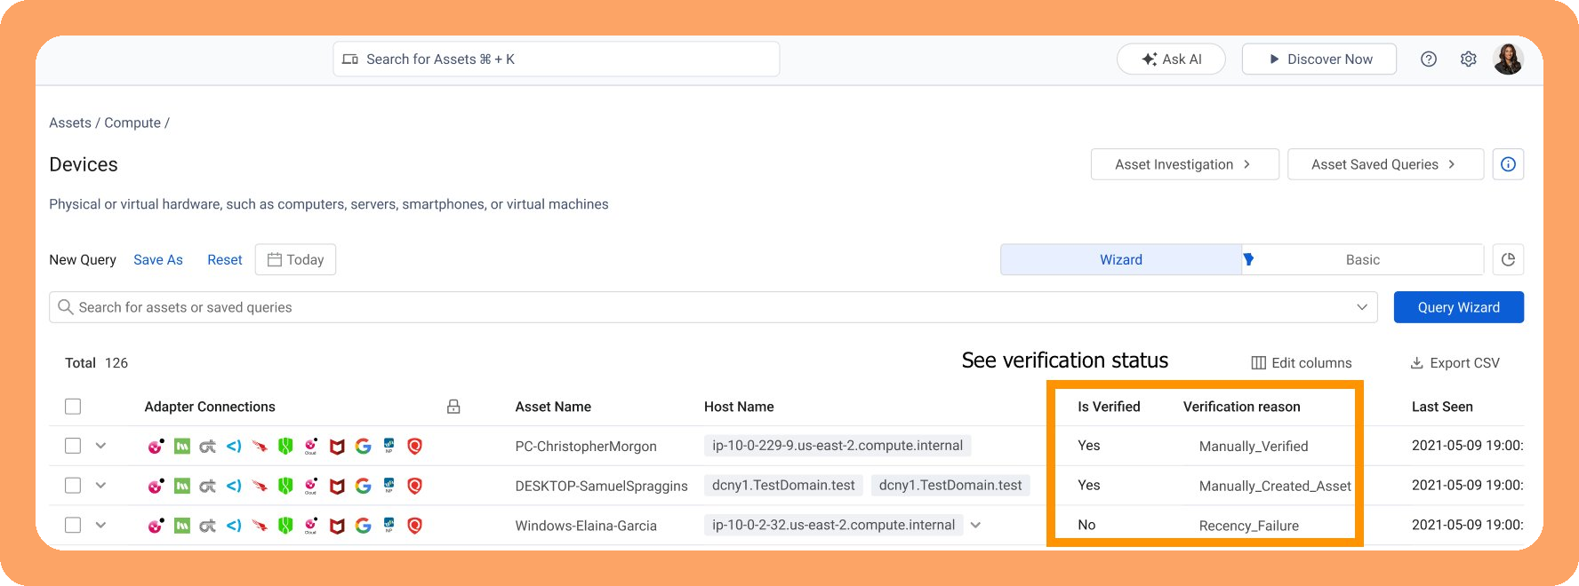Click the McAfee adapter icon in PC-ChristopherMorgon row

coord(337,447)
